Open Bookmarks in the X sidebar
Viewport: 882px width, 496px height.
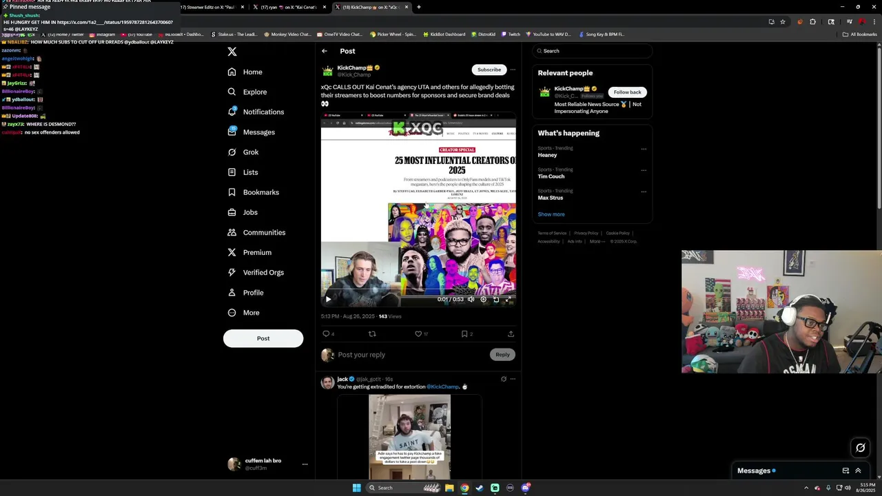tap(253, 192)
